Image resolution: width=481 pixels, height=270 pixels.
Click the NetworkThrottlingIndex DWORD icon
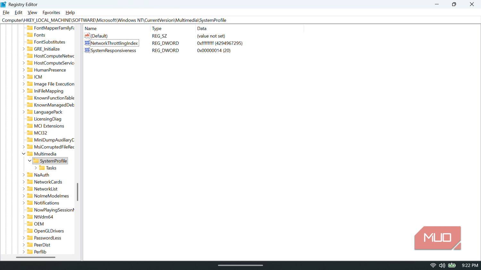pos(87,43)
